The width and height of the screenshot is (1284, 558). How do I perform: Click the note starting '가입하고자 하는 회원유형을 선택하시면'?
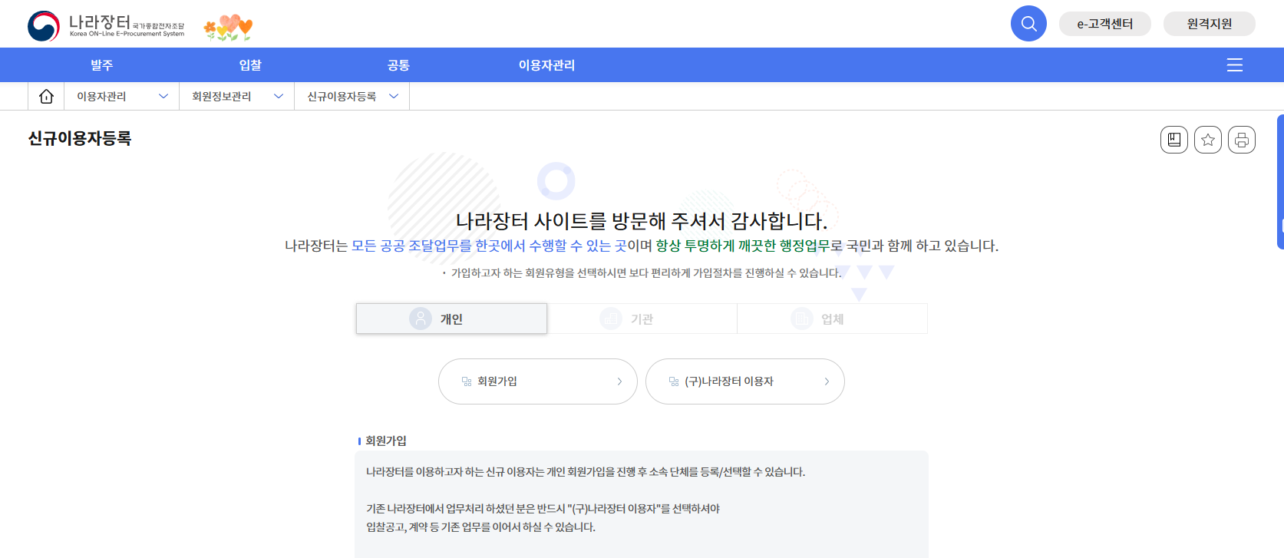point(646,272)
